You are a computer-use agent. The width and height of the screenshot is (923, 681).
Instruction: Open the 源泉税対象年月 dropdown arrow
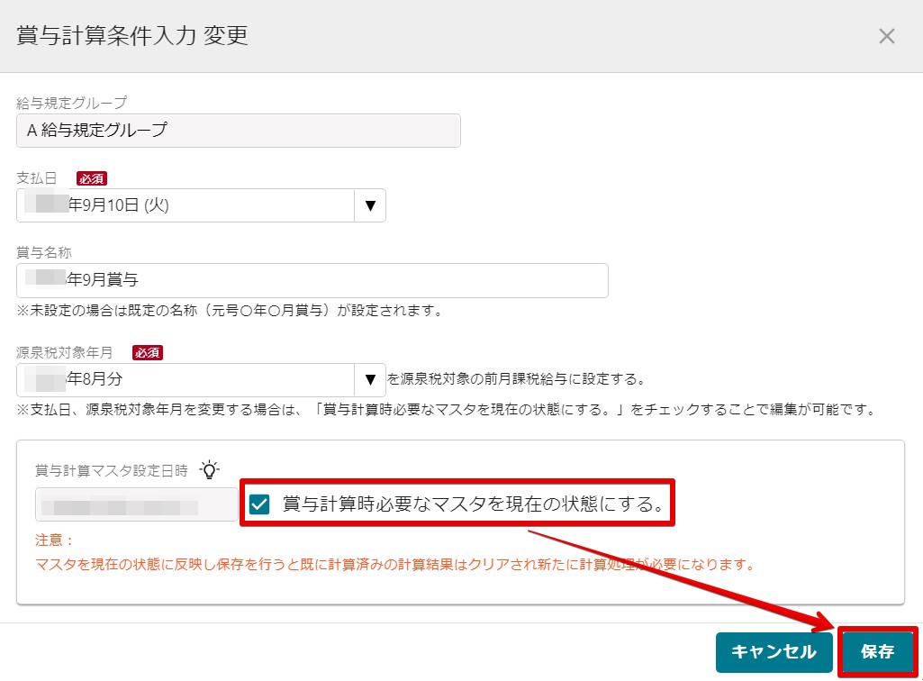tap(370, 379)
